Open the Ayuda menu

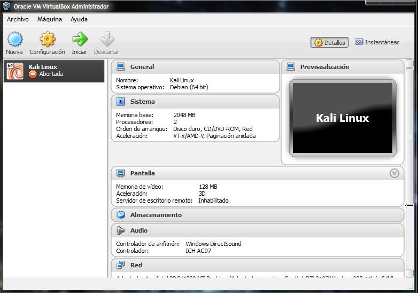click(79, 19)
